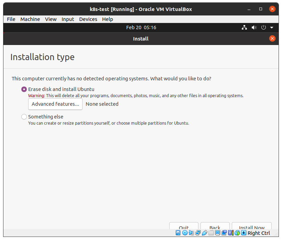The image size is (282, 240).
Task: Click the network adapters status icon
Action: tap(198, 233)
